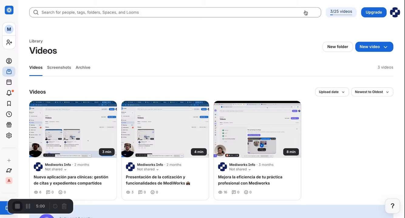Focus the search for people, tags, folders field
The width and height of the screenshot is (405, 218).
175,12
